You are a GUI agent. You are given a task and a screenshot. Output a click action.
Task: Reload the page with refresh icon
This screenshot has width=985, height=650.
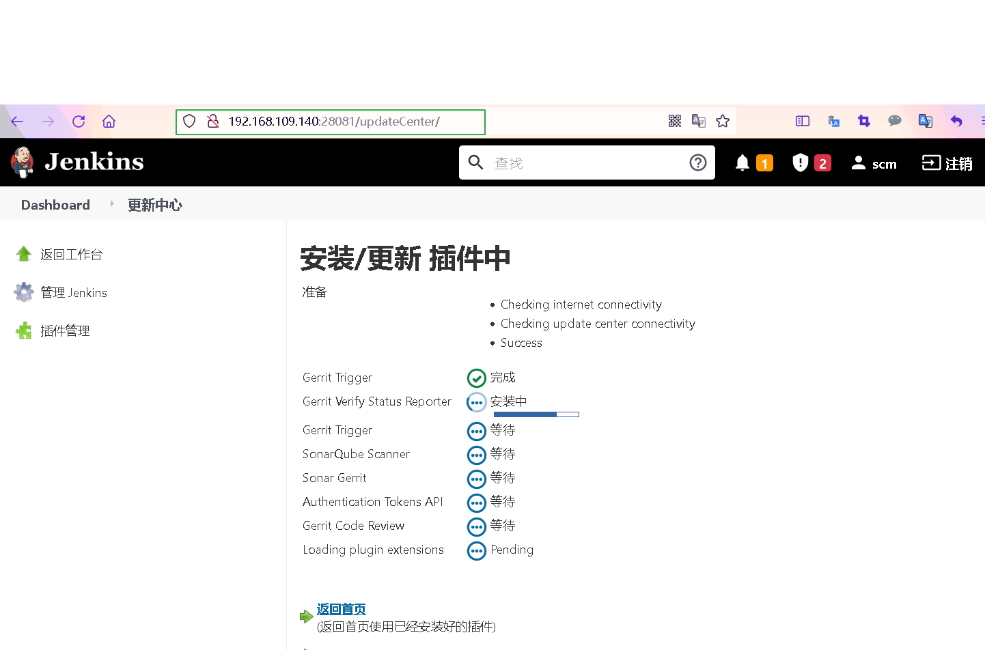pyautogui.click(x=79, y=122)
